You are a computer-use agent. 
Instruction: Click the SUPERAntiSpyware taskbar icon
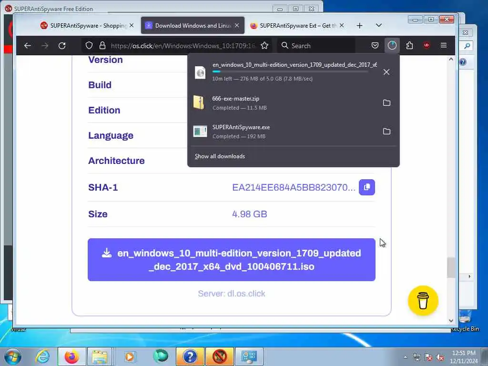point(219,356)
